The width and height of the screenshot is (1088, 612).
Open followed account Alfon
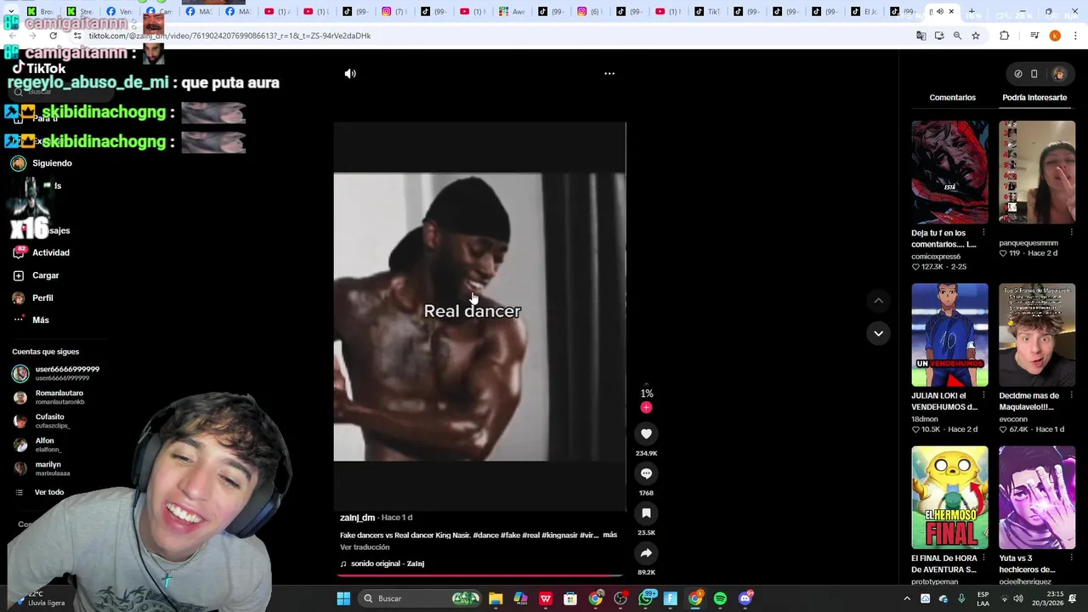(37, 445)
